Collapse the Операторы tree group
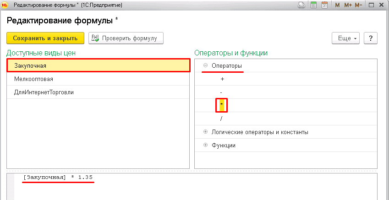 (205, 66)
